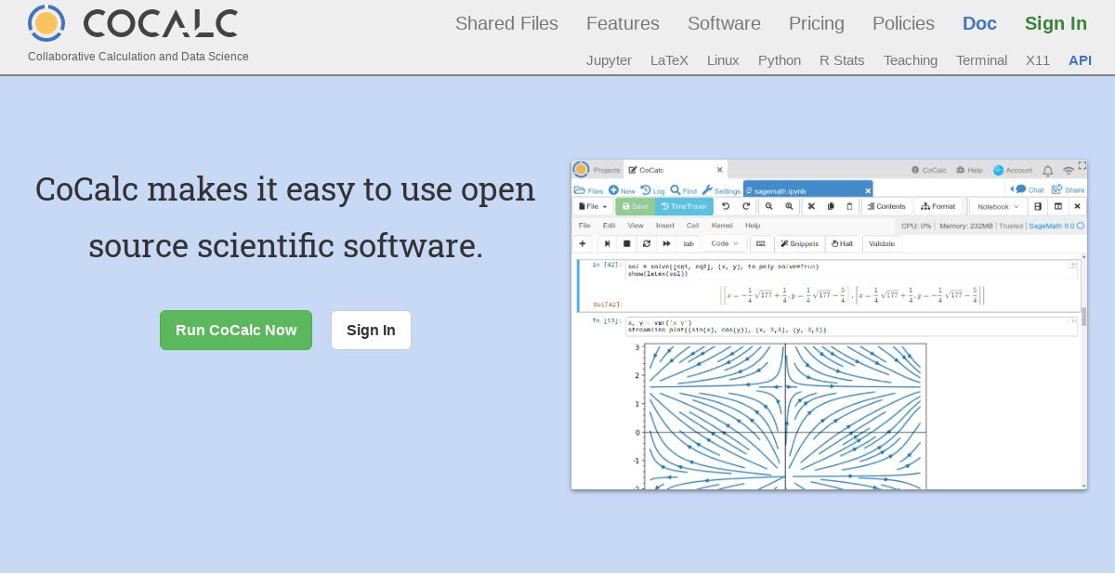The width and height of the screenshot is (1115, 585).
Task: Open the Software link in navigation
Action: [x=724, y=23]
